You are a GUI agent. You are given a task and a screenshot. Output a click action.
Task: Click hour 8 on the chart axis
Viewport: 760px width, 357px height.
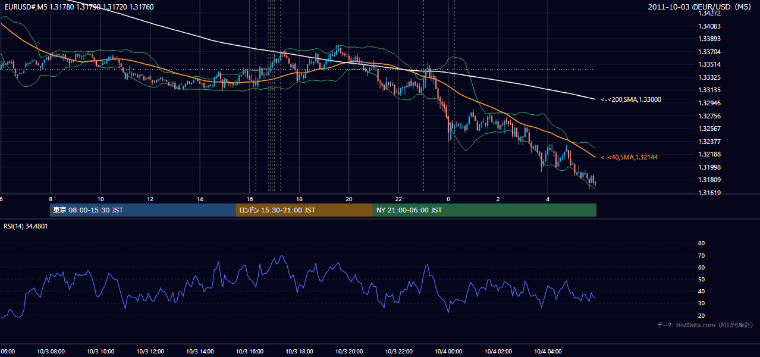[51, 199]
